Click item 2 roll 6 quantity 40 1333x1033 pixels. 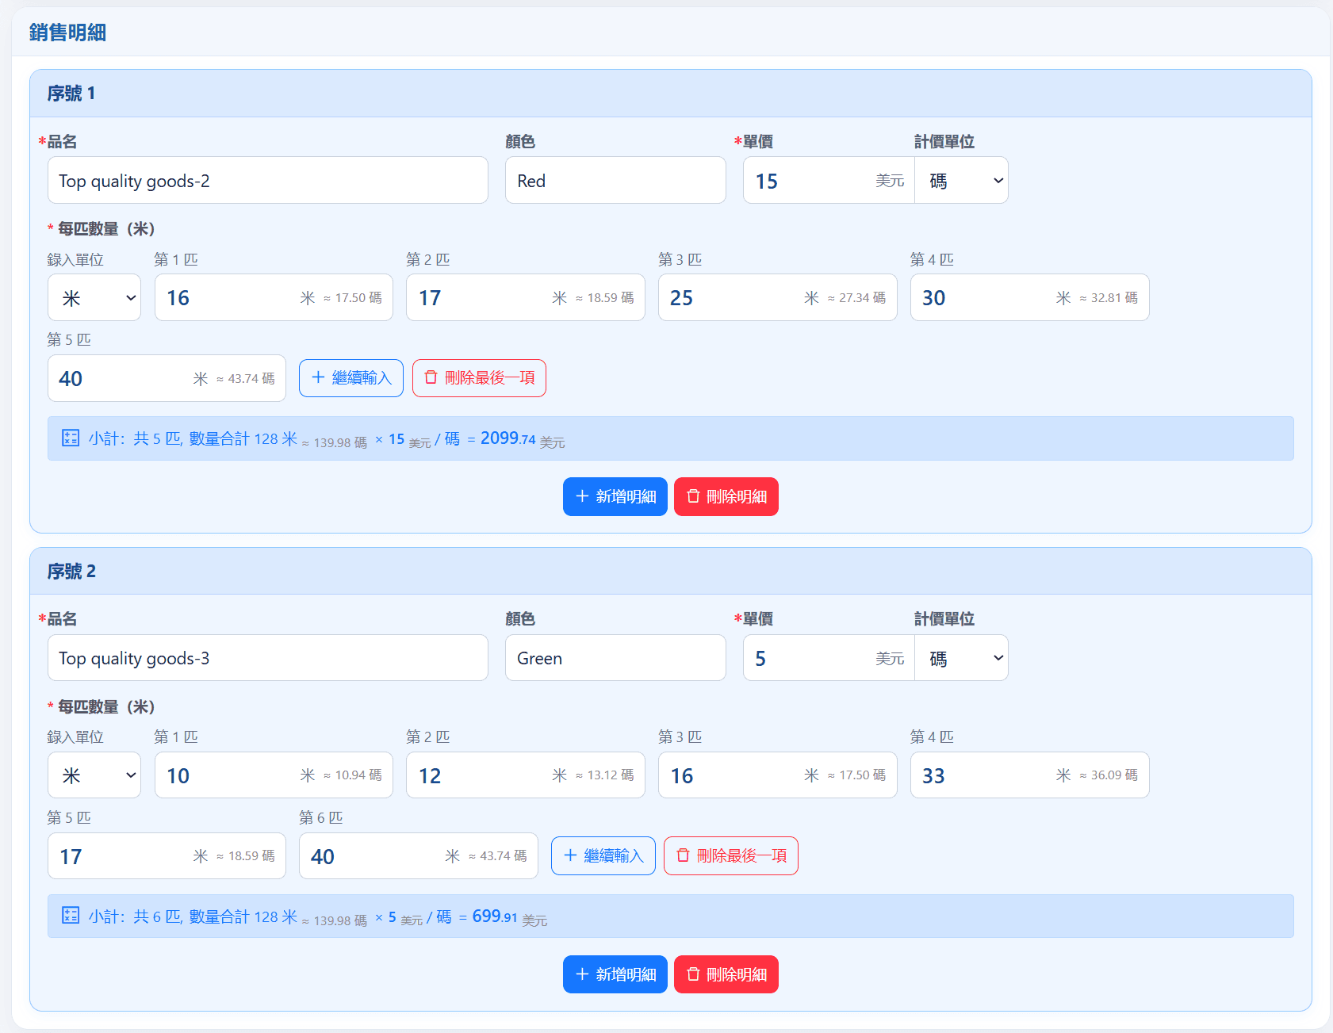419,855
